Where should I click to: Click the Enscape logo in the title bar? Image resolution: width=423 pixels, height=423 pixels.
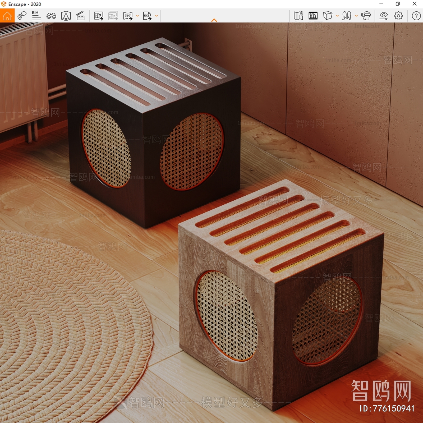4,4
